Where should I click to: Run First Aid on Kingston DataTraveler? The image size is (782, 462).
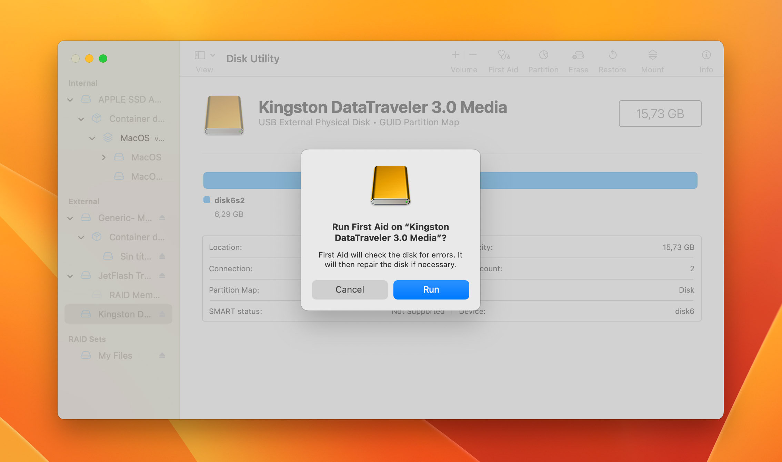[x=431, y=289]
